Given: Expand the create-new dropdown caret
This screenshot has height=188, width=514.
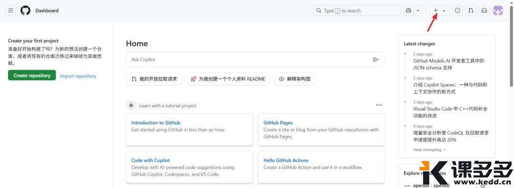Looking at the screenshot, I should (444, 10).
